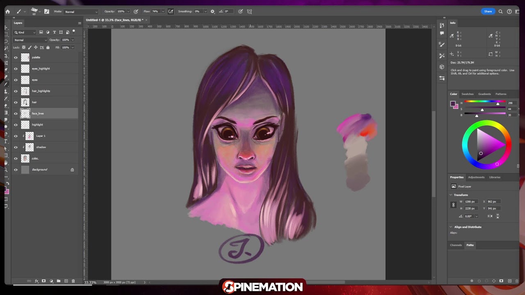Click the blue Share button
This screenshot has height=295, width=525.
(488, 11)
